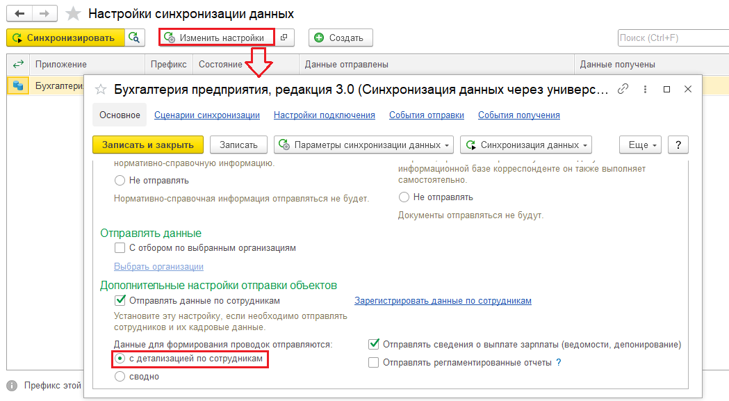Click the Создать button
This screenshot has width=729, height=401.
pos(341,38)
